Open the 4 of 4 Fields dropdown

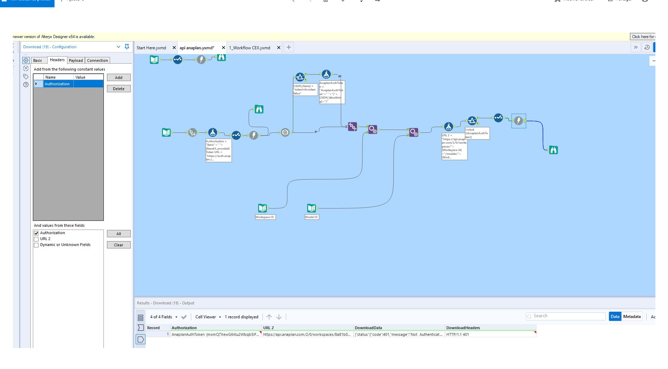(164, 317)
